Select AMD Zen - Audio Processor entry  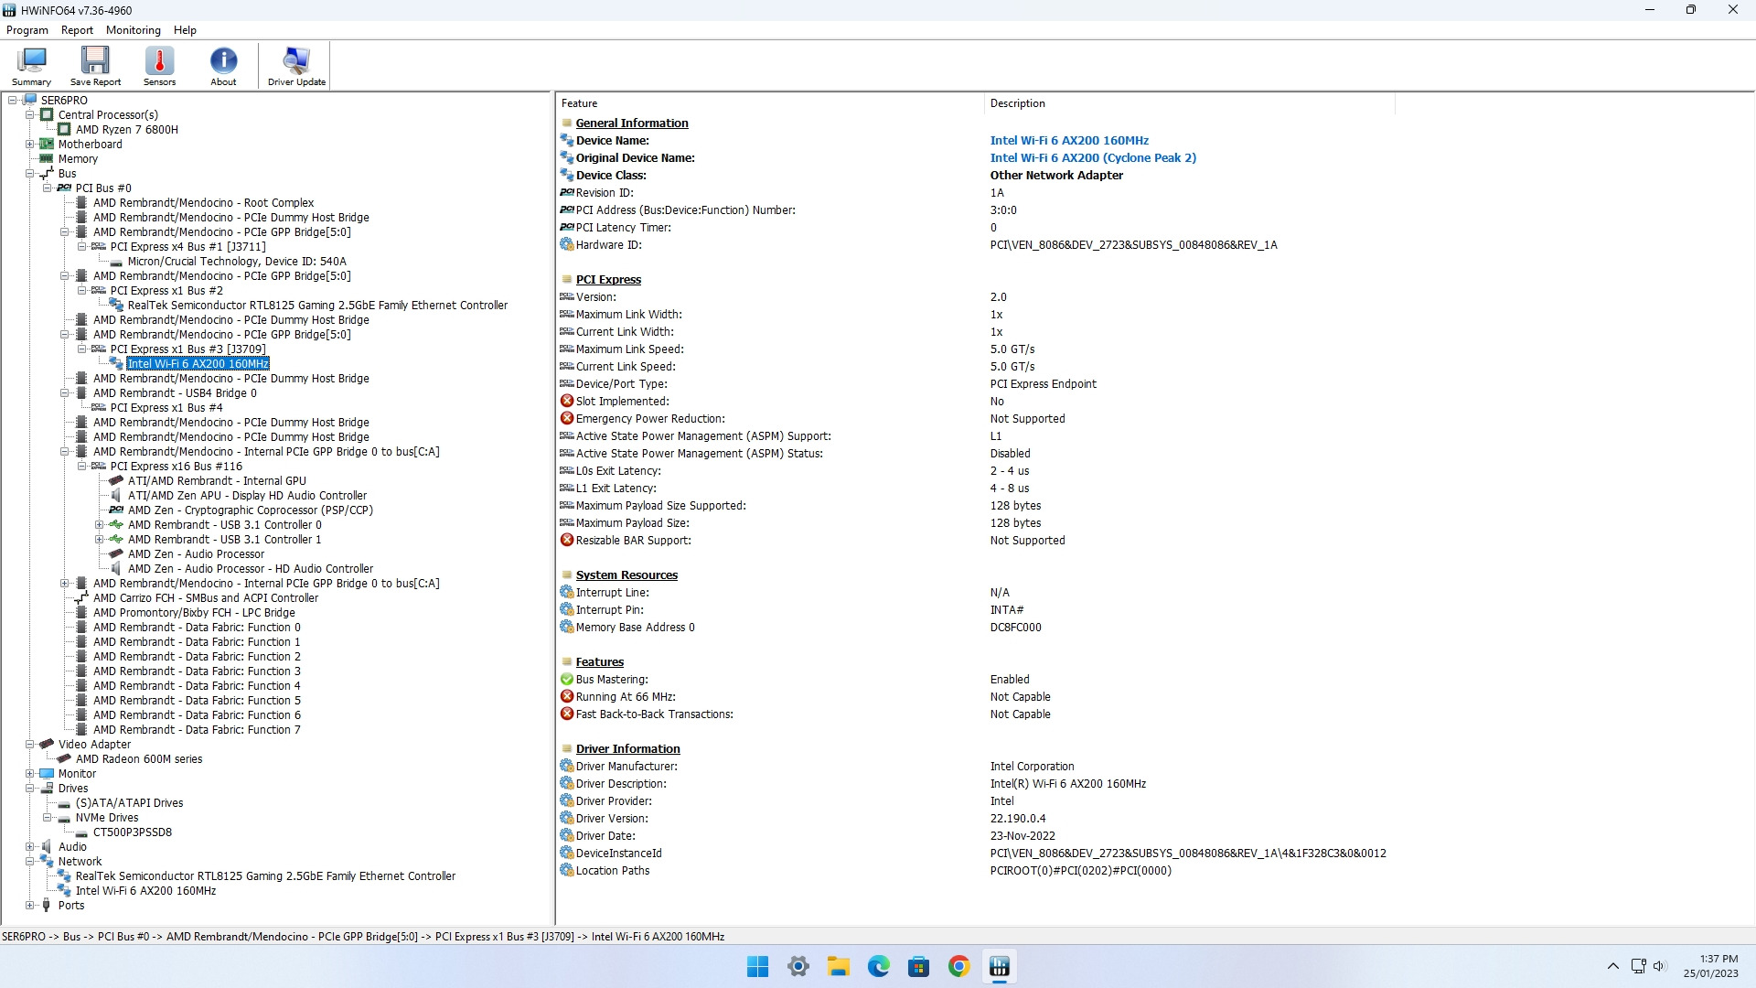(196, 554)
